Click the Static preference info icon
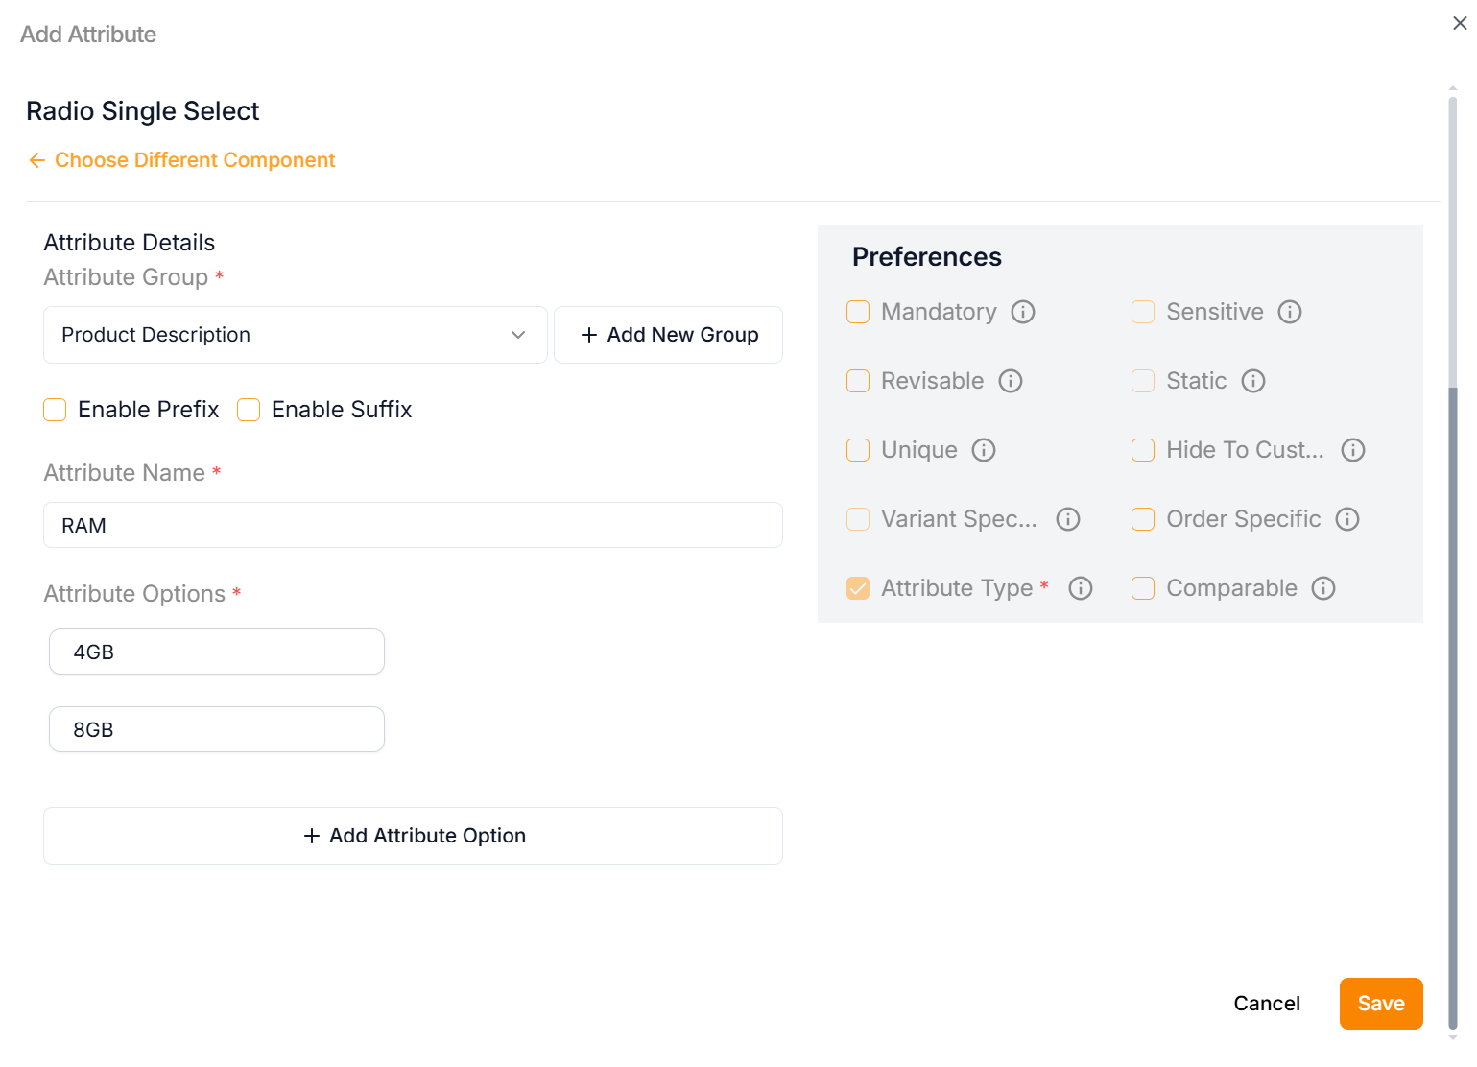This screenshot has height=1067, width=1477. [x=1253, y=381]
